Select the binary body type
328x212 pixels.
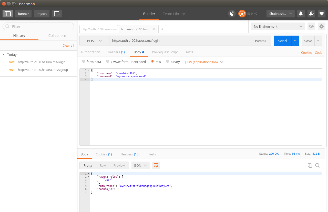(x=167, y=61)
